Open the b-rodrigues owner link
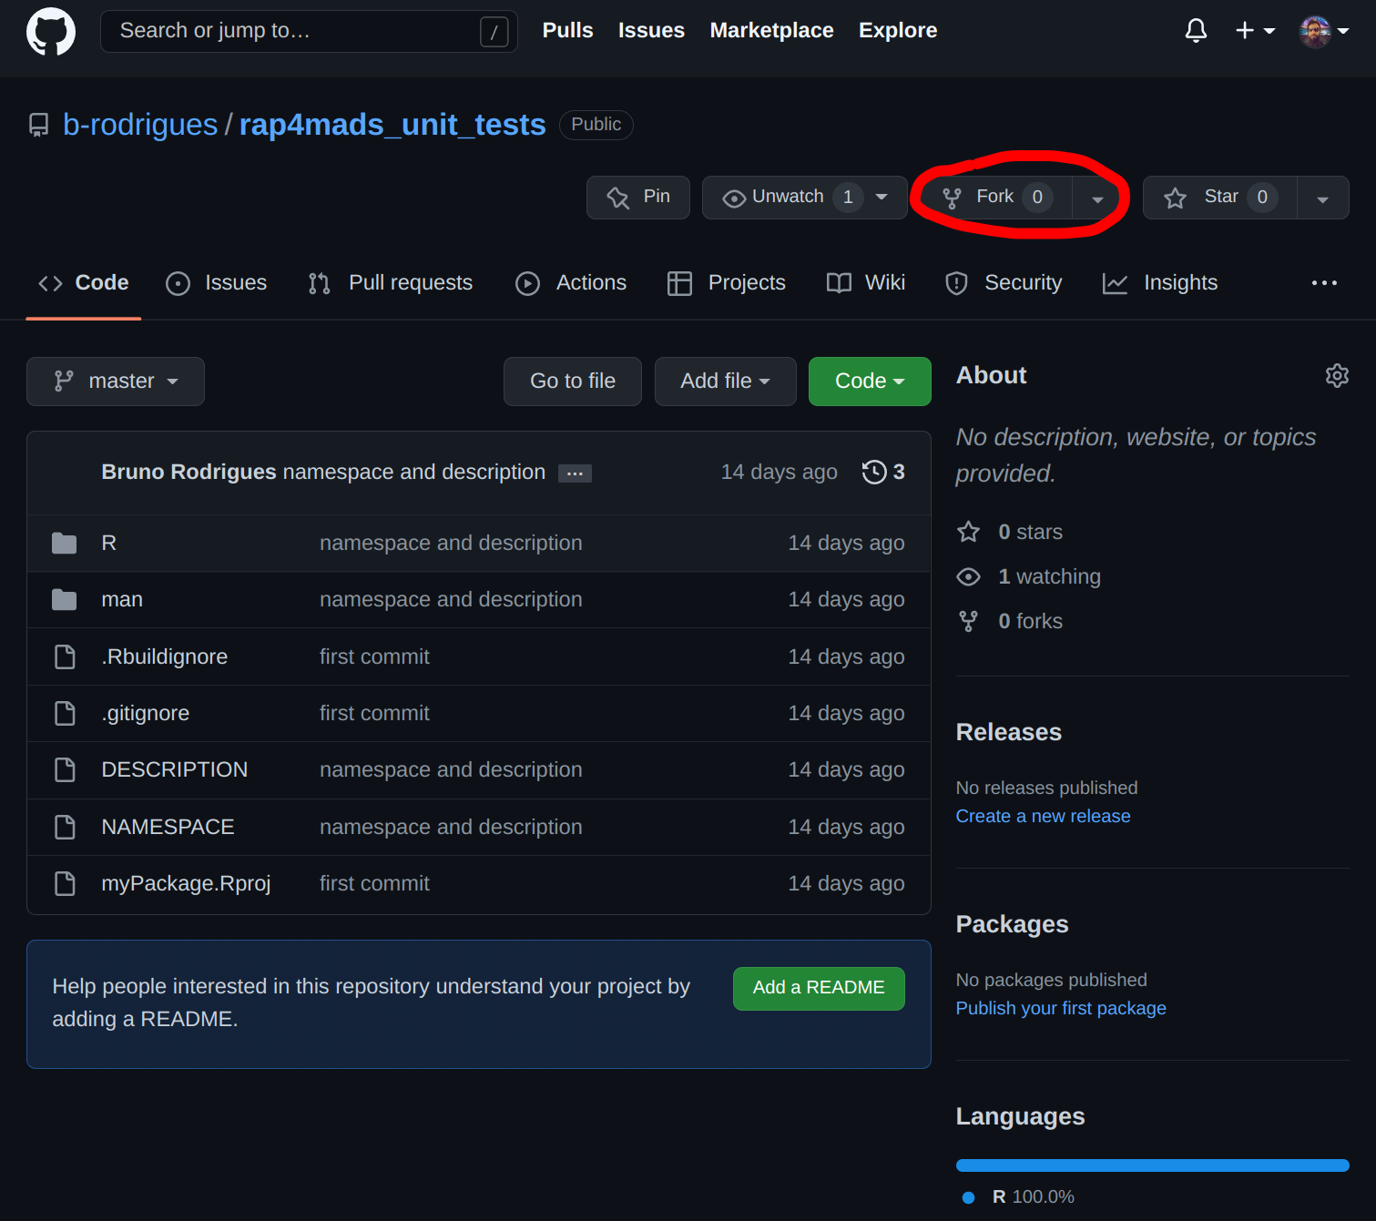The height and width of the screenshot is (1221, 1376). pos(140,124)
